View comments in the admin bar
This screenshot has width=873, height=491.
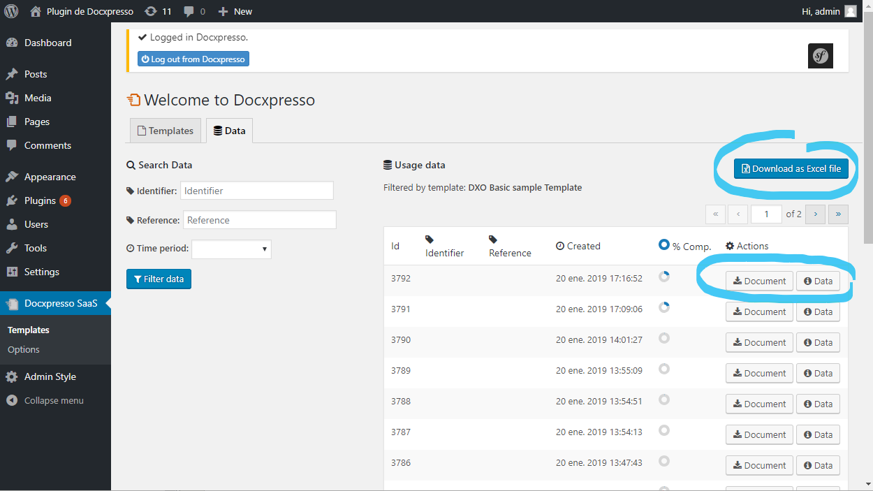195,11
